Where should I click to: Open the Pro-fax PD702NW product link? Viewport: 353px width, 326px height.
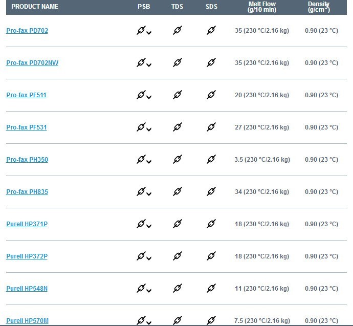click(x=32, y=63)
